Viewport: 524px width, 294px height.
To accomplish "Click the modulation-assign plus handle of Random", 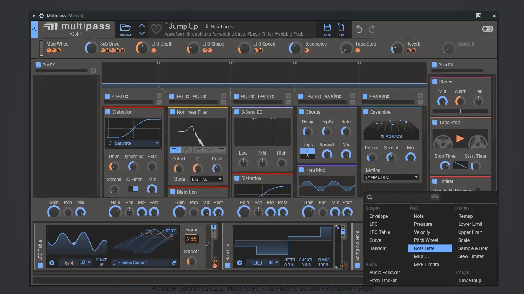I will pyautogui.click(x=344, y=266).
